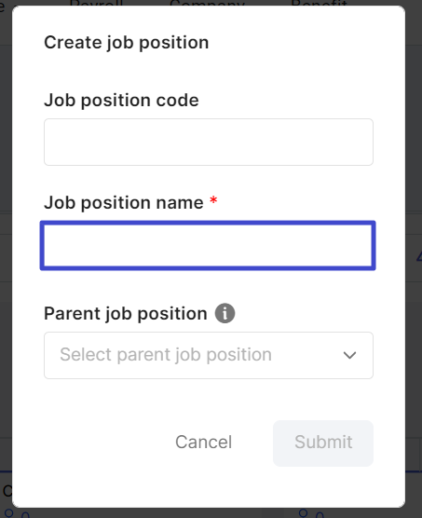Click the 'Job position code' label

tap(121, 100)
